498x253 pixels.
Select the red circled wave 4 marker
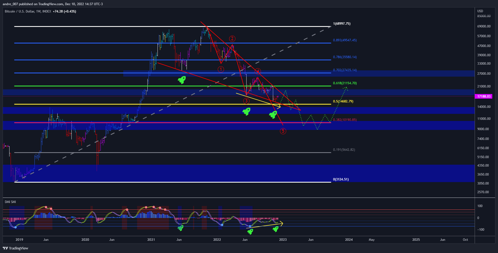[x=258, y=71]
